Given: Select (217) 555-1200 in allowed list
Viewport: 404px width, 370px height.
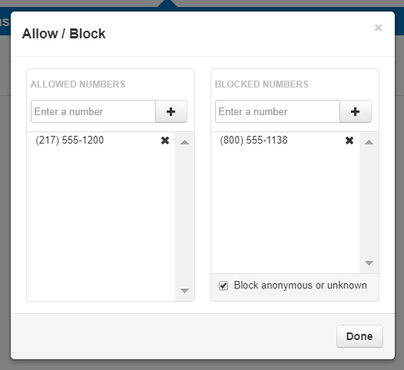Looking at the screenshot, I should (x=70, y=140).
